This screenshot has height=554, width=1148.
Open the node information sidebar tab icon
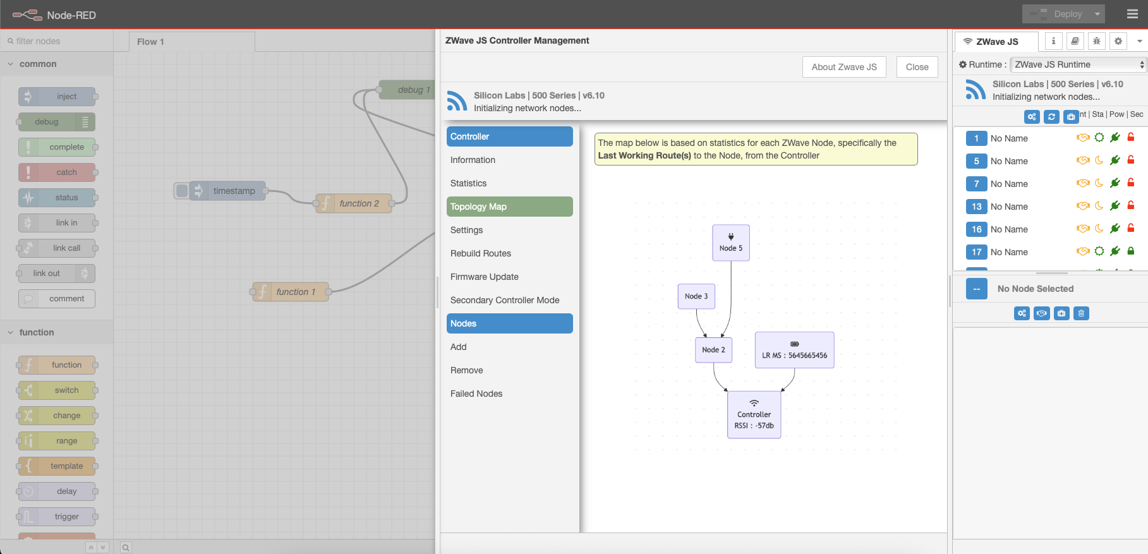[1053, 41]
